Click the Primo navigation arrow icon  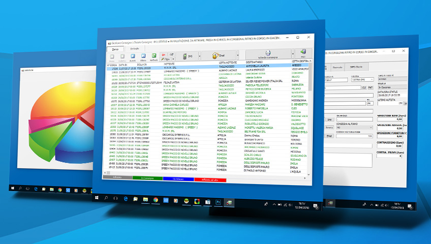[112, 56]
